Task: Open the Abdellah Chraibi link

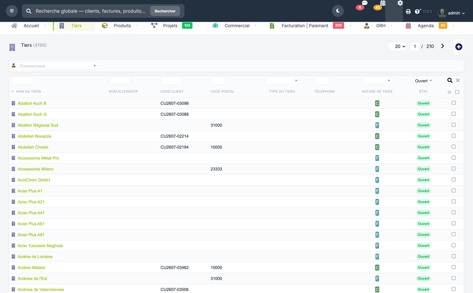Action: click(33, 147)
